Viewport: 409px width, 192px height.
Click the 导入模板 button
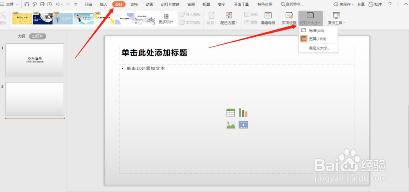click(190, 15)
